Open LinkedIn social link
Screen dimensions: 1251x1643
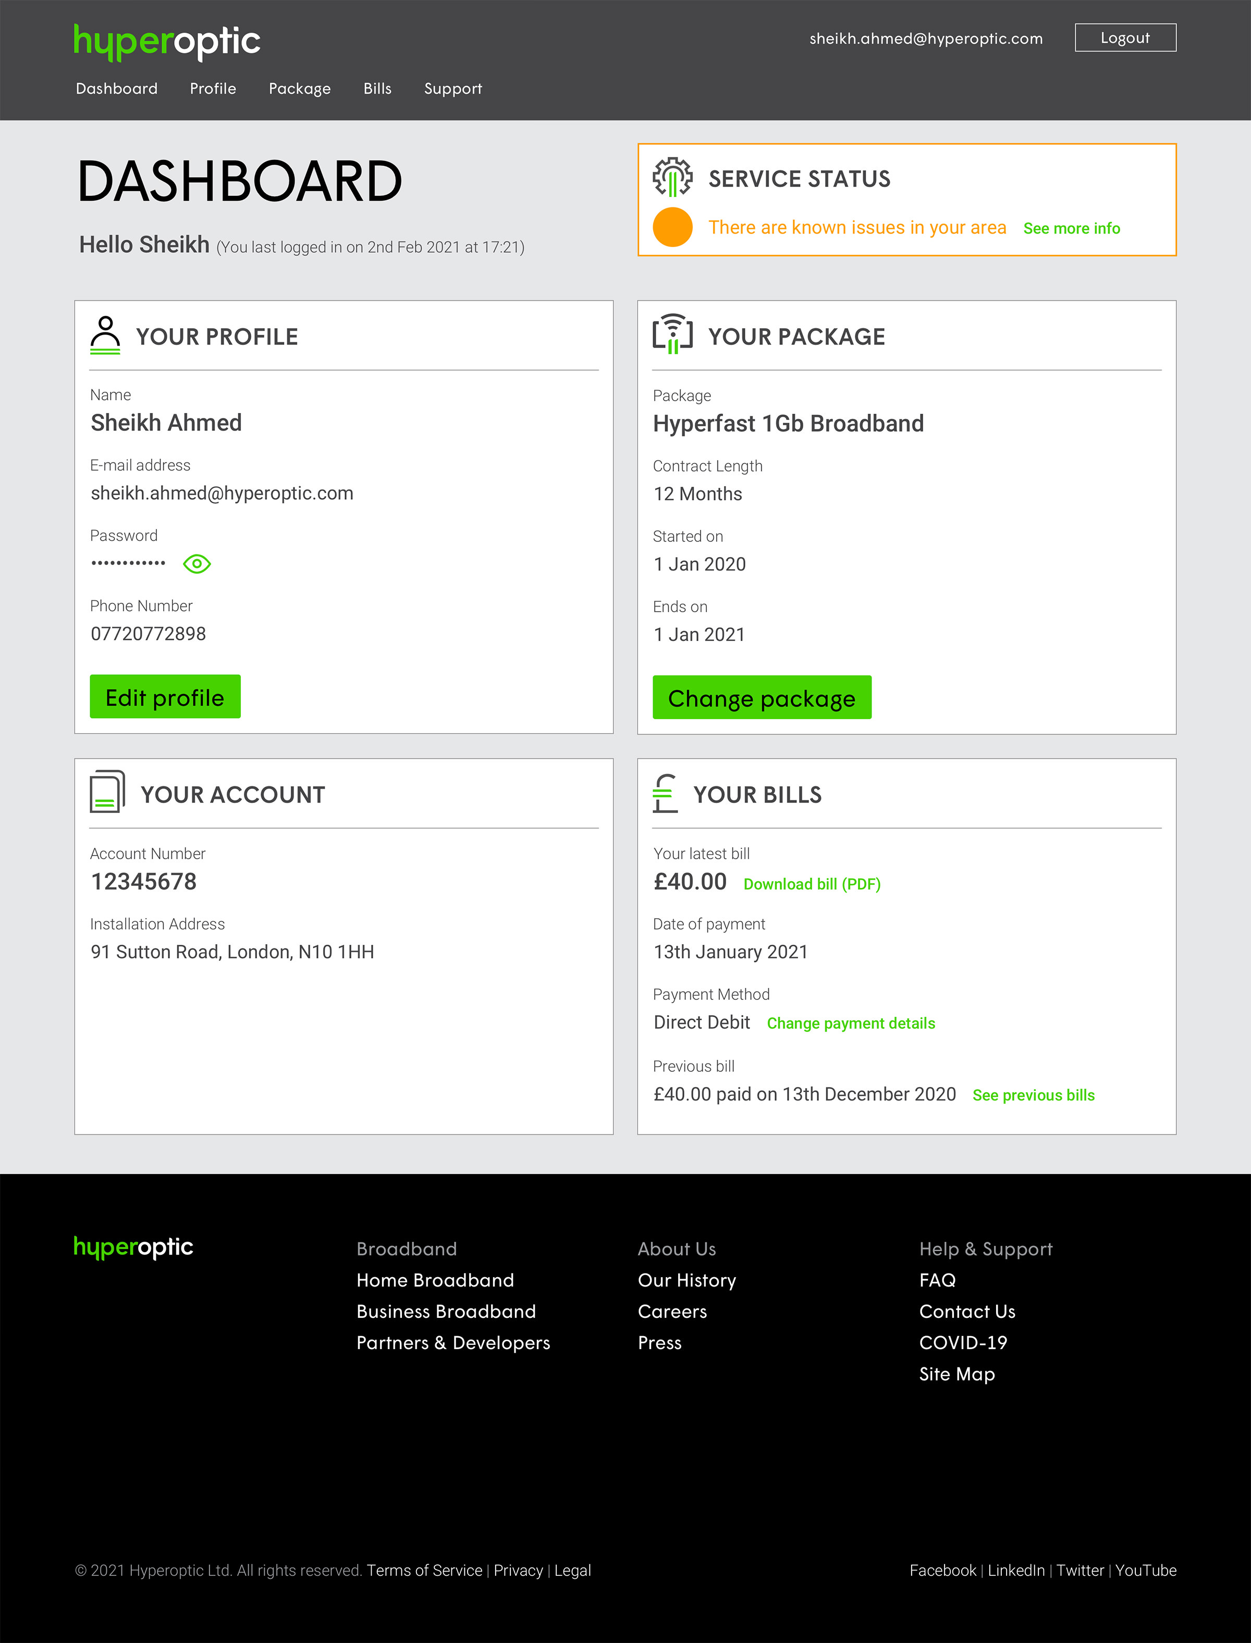pyautogui.click(x=1016, y=1570)
